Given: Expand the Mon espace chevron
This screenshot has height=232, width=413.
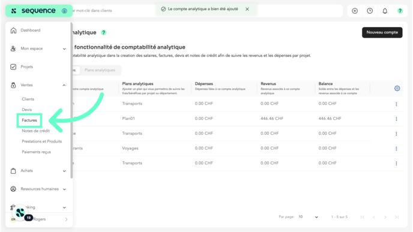Looking at the screenshot, I should tap(64, 49).
